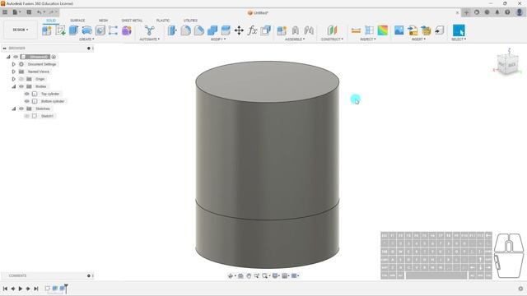Open the Create dropdown menu
Viewport: 527px width, 296px height.
click(86, 39)
